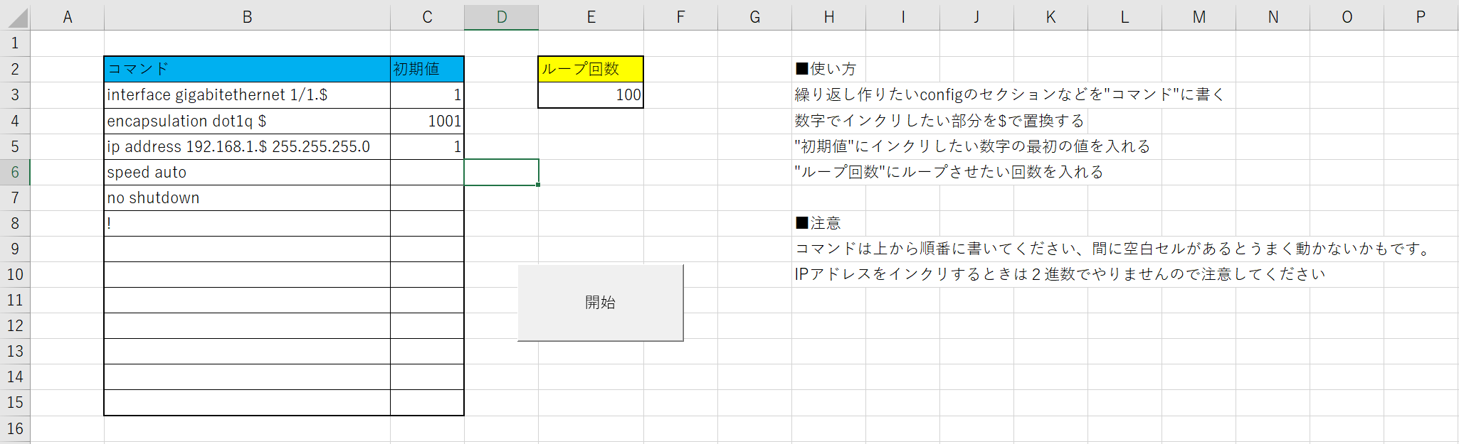This screenshot has height=444, width=1459.
Task: Click the 開始 button
Action: [600, 303]
